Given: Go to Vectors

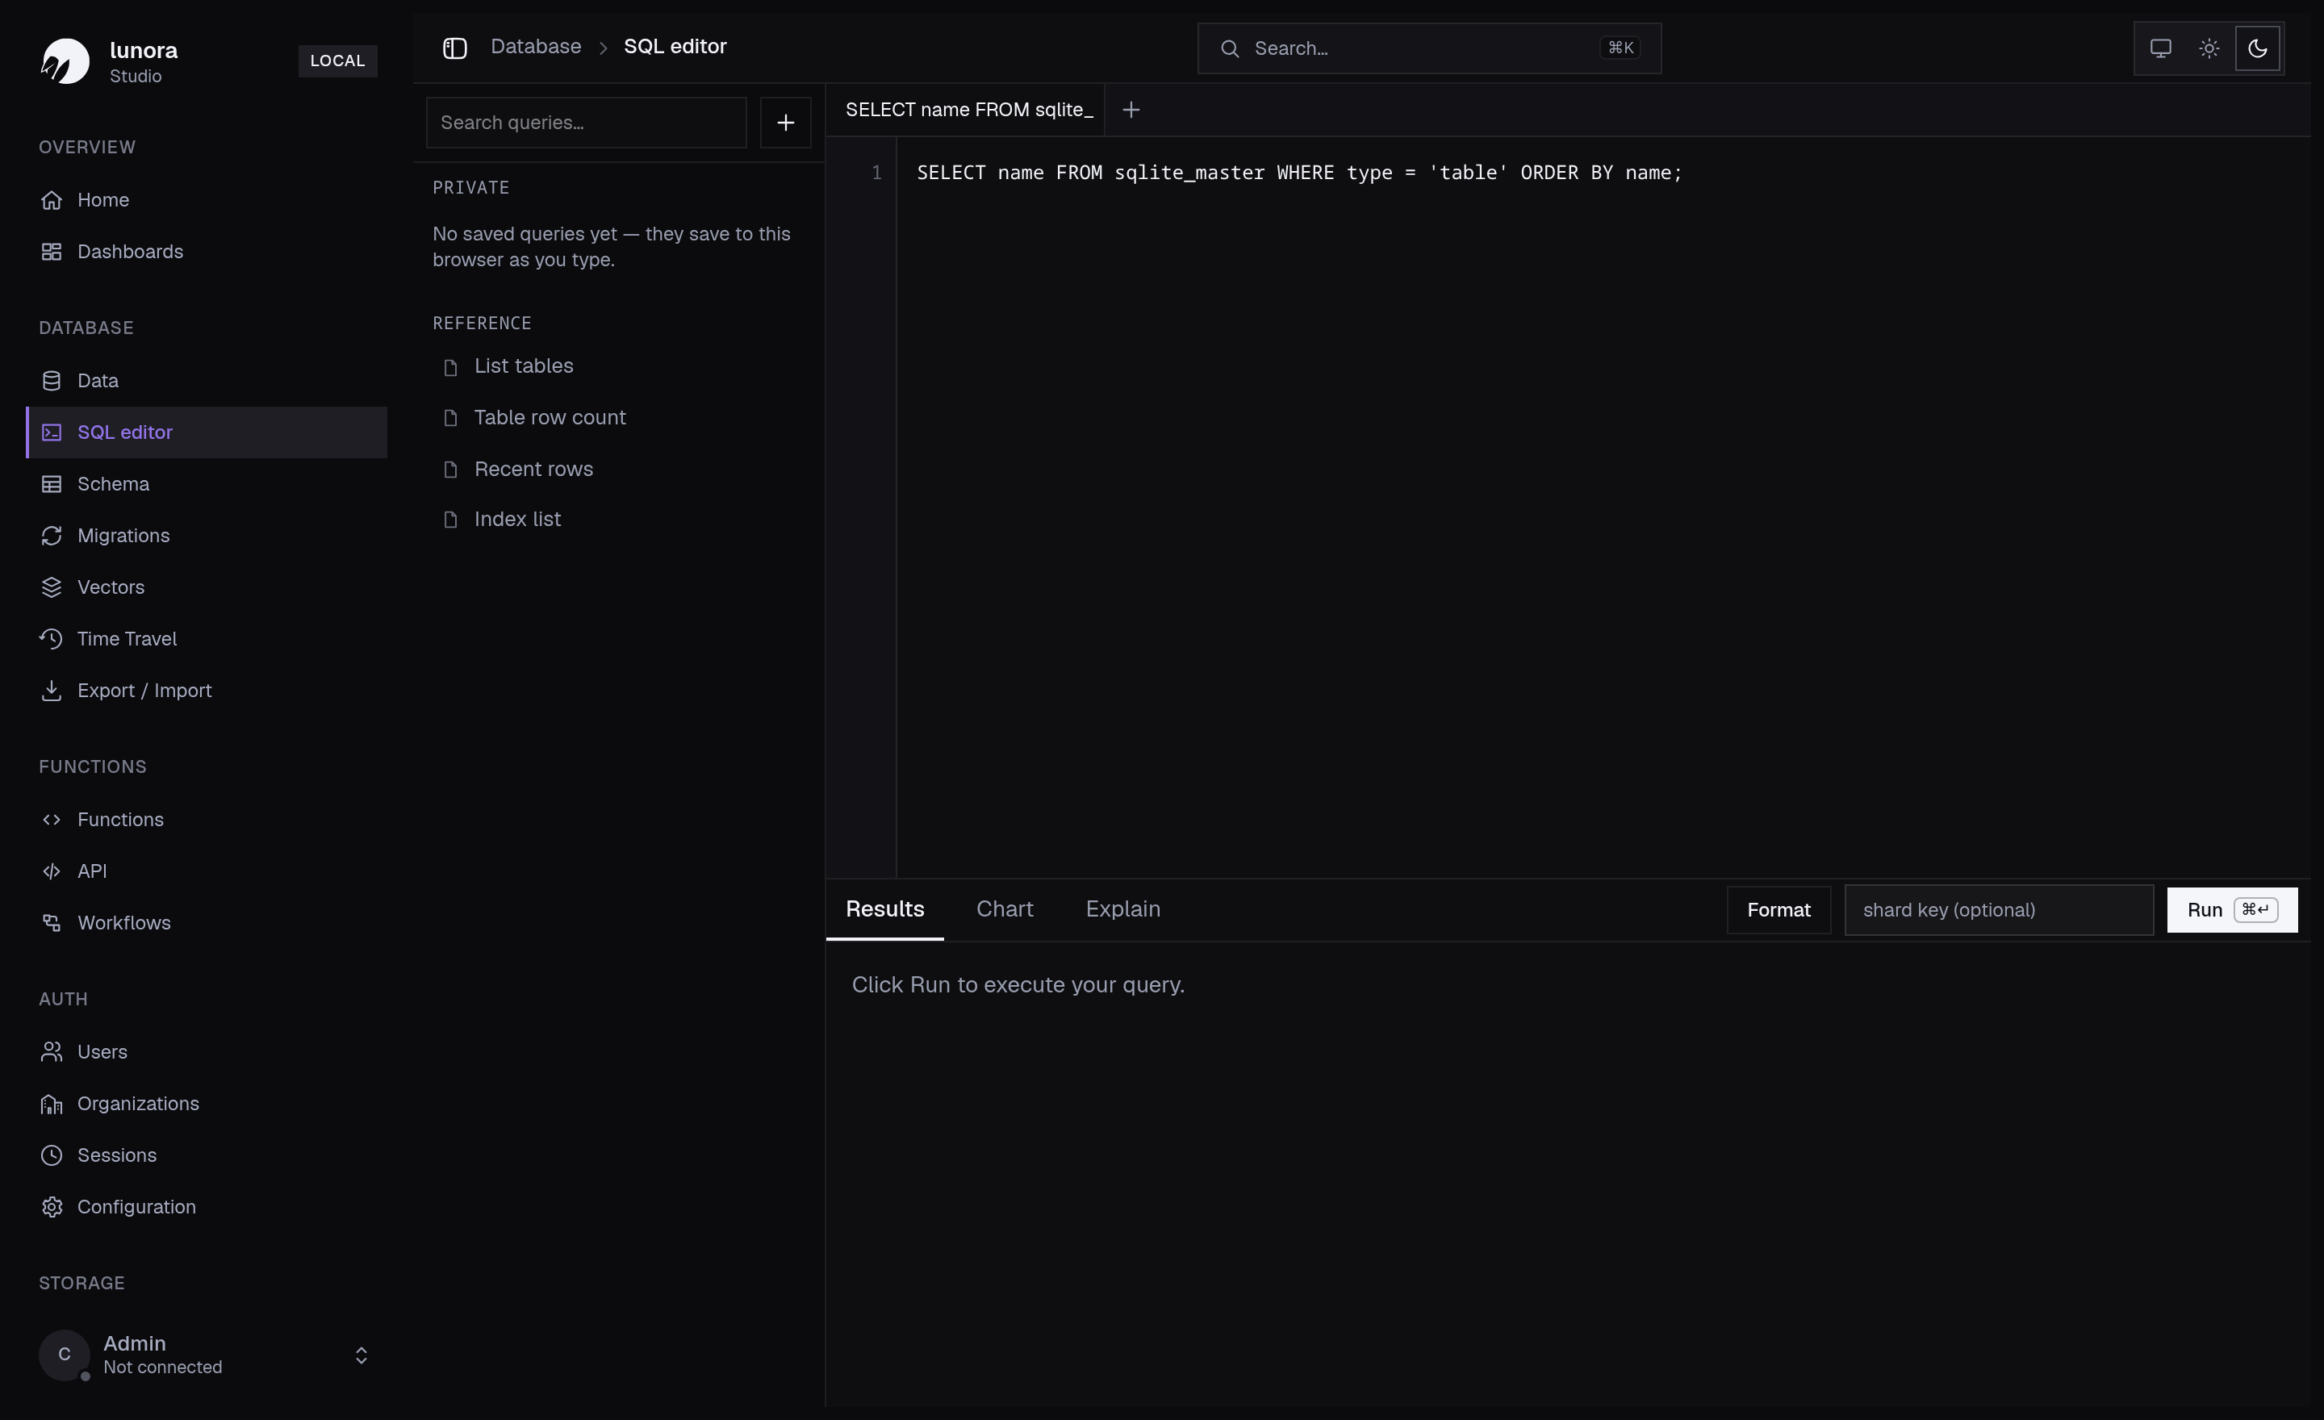Looking at the screenshot, I should (207, 587).
